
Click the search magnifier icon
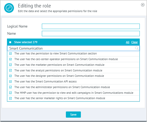point(137,48)
